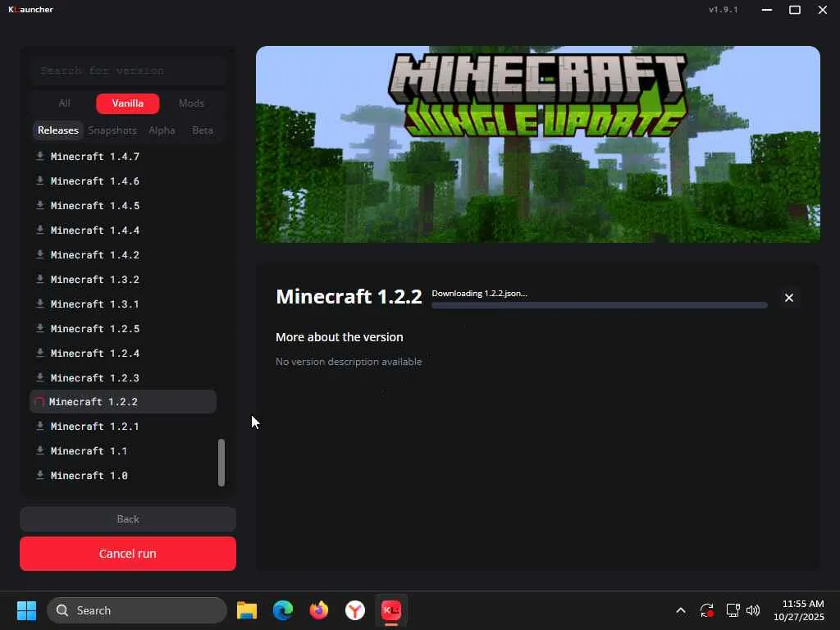Select Minecraft 1.2.3 in the list

pos(123,378)
